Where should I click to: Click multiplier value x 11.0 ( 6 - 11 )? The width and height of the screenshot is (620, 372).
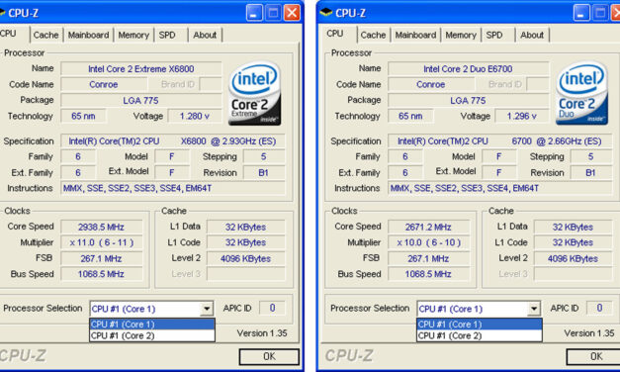101,242
